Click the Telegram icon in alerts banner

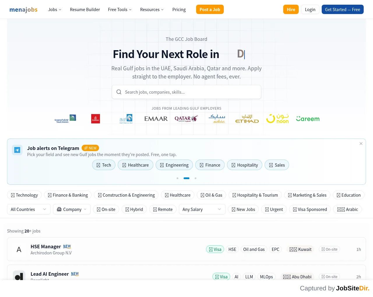17,150
